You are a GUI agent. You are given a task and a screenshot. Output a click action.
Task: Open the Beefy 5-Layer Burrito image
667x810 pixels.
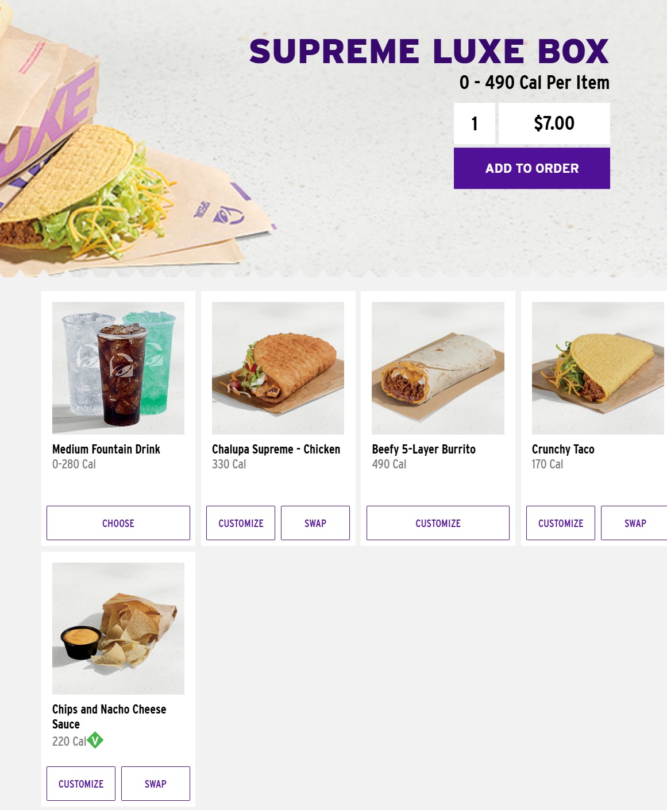[438, 368]
